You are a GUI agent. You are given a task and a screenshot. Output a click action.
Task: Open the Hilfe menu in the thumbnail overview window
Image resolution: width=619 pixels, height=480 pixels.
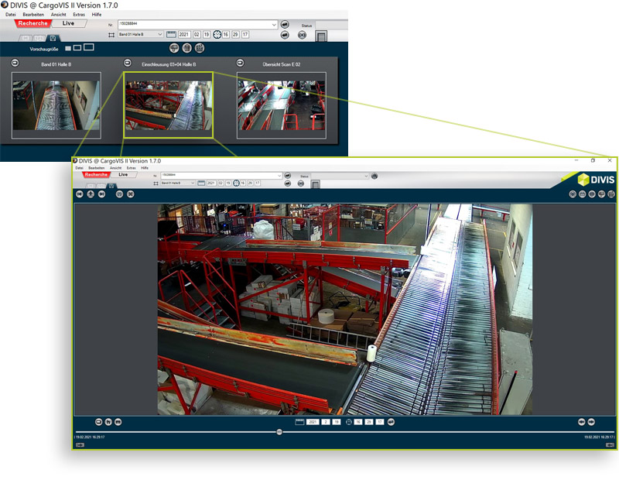97,15
